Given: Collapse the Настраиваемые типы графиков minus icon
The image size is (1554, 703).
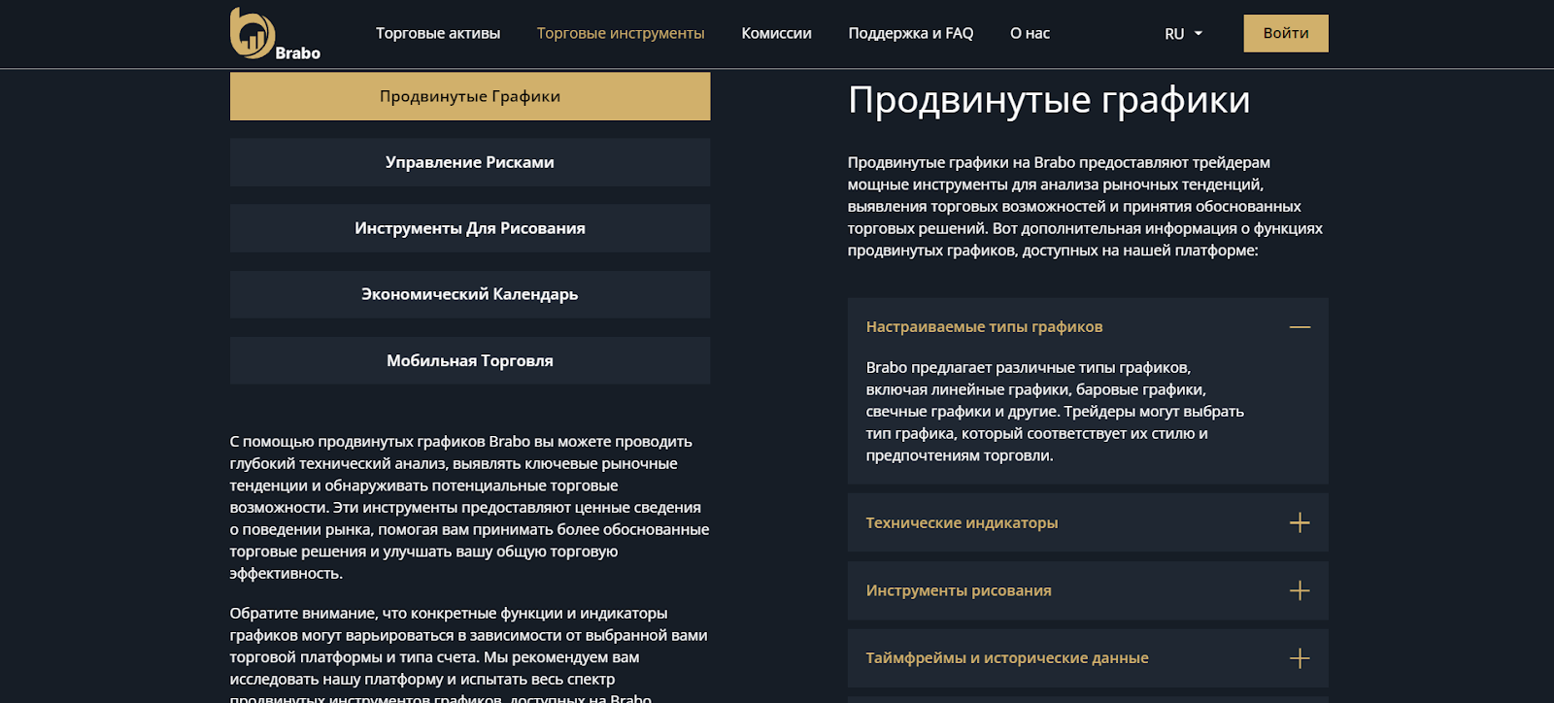Looking at the screenshot, I should (1300, 327).
